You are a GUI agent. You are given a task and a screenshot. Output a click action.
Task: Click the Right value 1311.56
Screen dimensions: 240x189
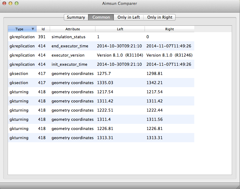pos(154,119)
